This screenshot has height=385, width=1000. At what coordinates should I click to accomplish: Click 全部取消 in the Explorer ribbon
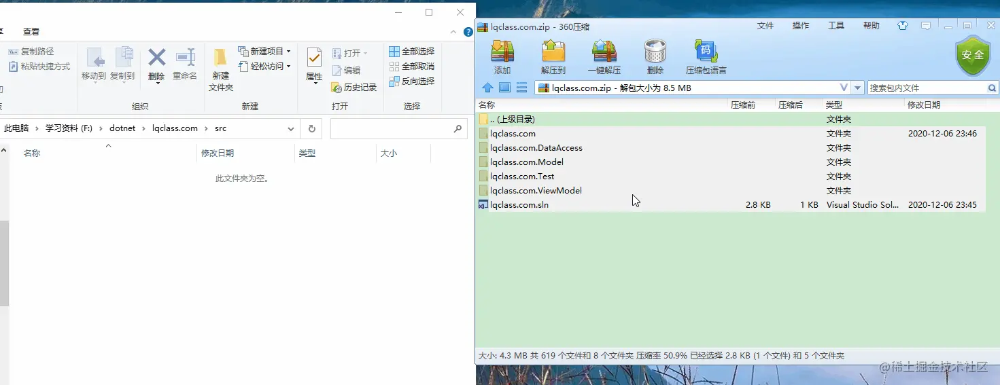click(412, 67)
